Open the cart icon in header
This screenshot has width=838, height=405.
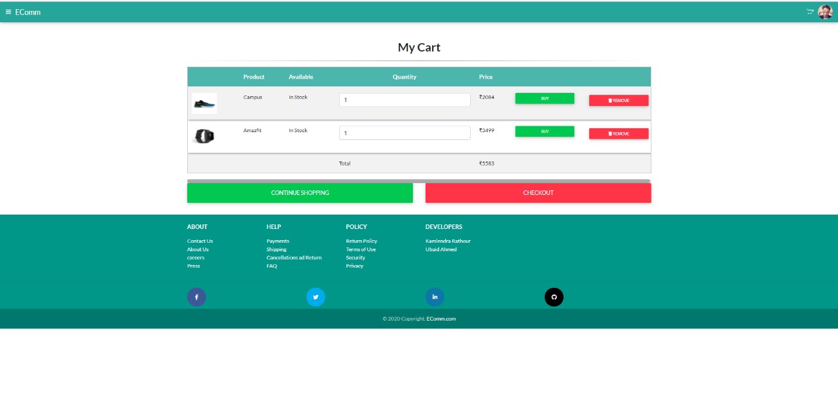point(810,12)
